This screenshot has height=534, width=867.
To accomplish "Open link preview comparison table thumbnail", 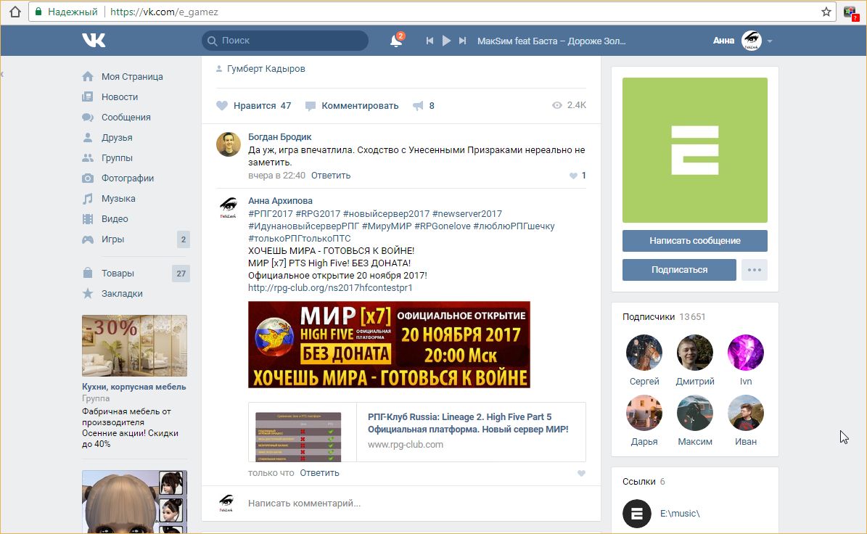I will coord(298,437).
